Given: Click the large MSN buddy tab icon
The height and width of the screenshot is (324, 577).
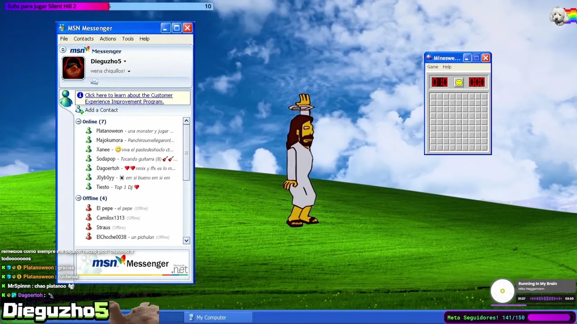Looking at the screenshot, I should (66, 98).
